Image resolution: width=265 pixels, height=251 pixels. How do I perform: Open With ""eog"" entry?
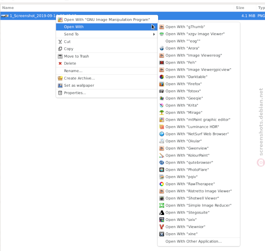pos(199,41)
